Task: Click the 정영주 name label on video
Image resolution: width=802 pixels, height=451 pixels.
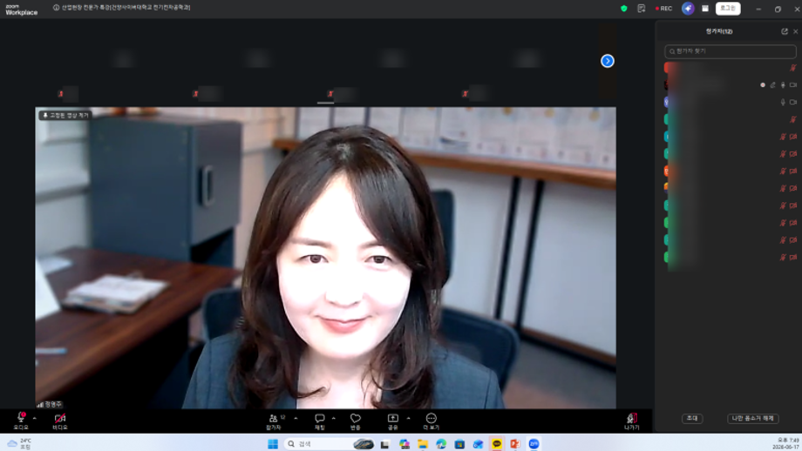Action: (52, 404)
